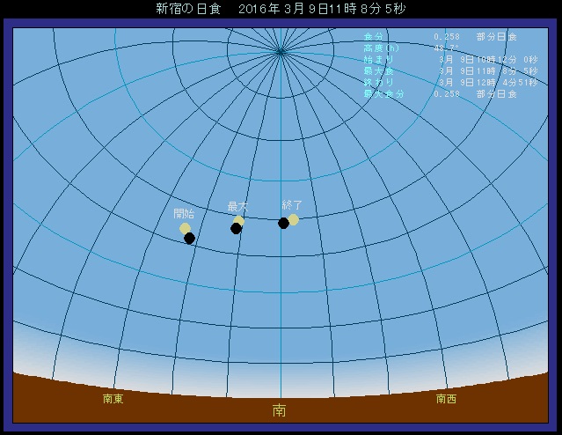Click the 南西 direction label

click(446, 399)
